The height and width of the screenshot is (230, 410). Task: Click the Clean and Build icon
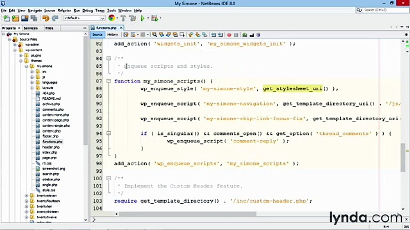[132, 19]
